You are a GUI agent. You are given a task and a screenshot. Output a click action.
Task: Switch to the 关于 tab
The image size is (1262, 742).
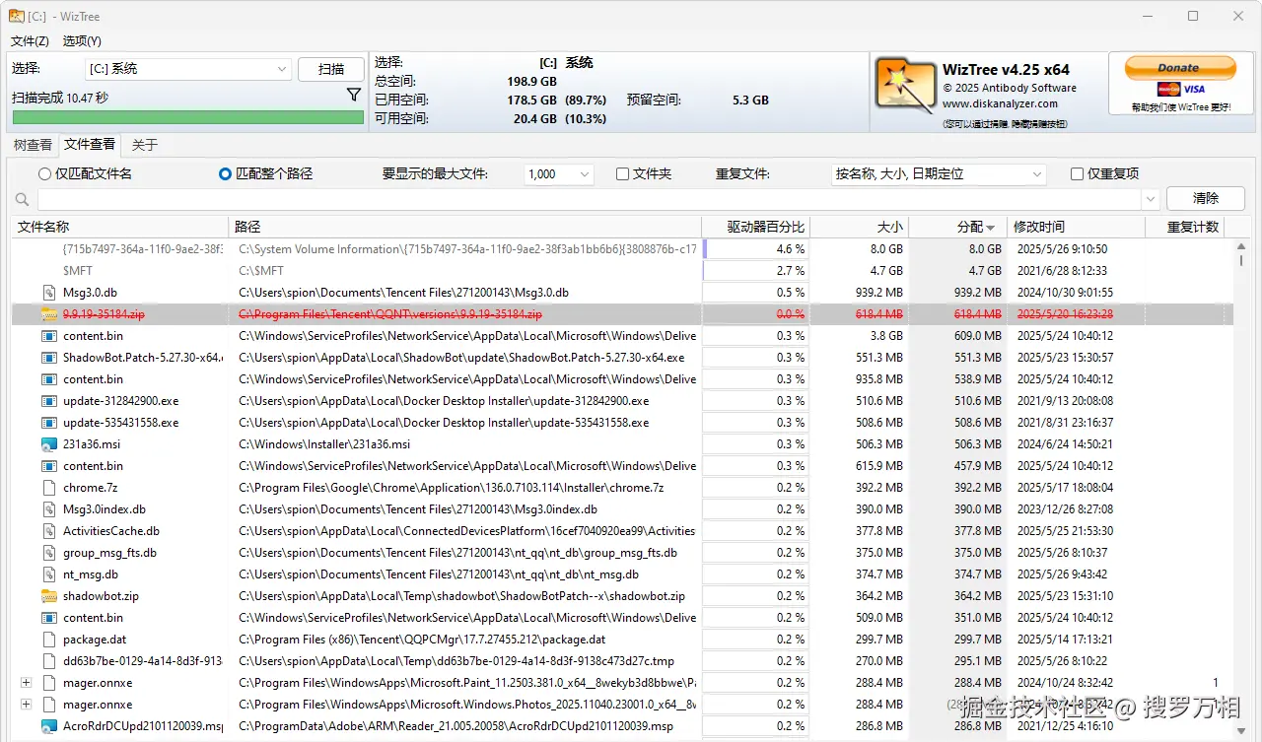coord(145,145)
